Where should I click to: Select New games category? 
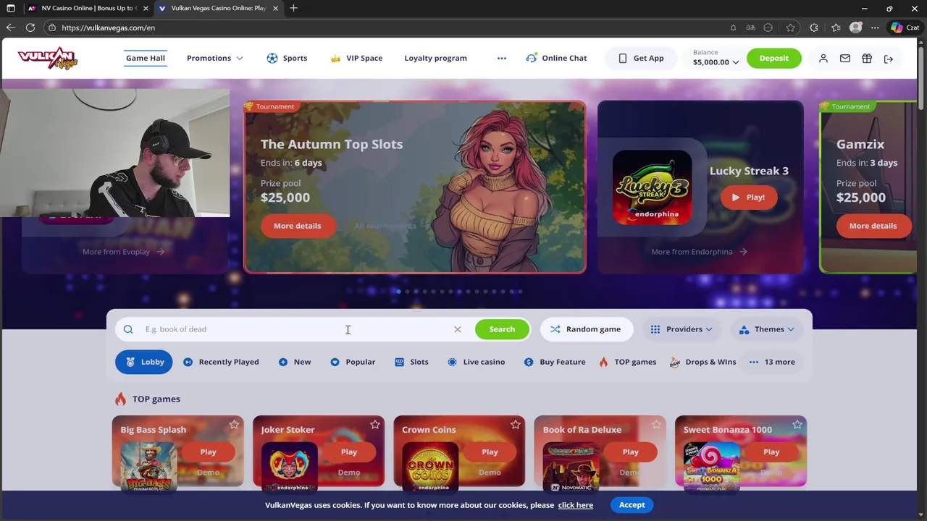(295, 362)
